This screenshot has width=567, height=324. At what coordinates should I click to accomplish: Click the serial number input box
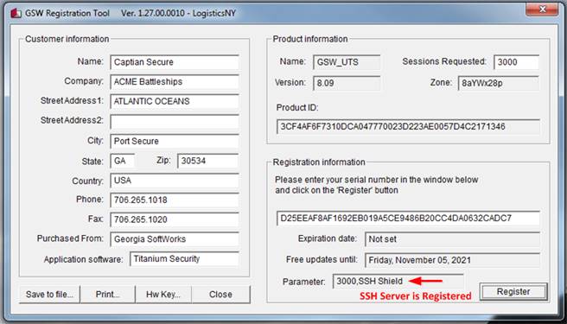click(408, 219)
